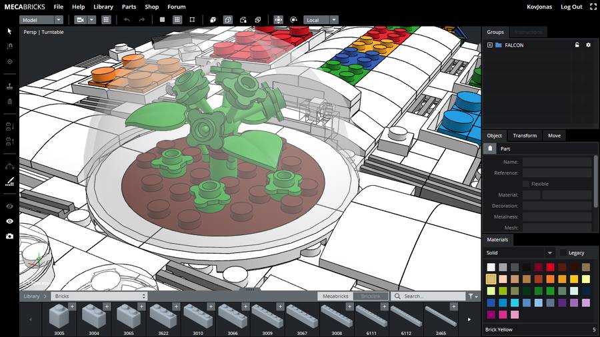Select the stamp tool in left sidebar
This screenshot has height=337, width=600.
[x=9, y=87]
